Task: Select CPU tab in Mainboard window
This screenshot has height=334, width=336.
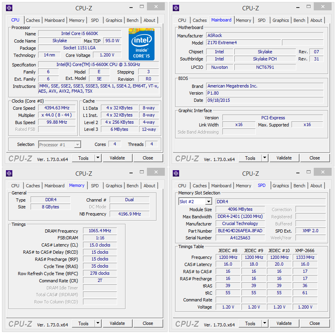Action: coord(182,20)
